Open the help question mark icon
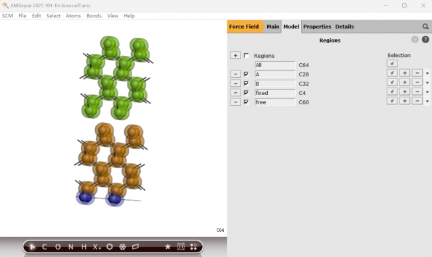 [425, 40]
